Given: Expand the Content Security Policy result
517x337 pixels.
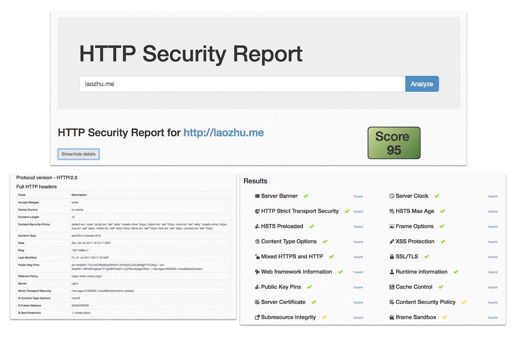Looking at the screenshot, I should [492, 302].
